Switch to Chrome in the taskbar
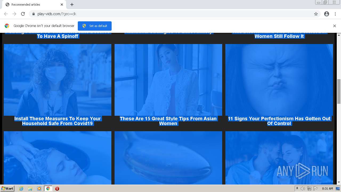This screenshot has width=341, height=192. pos(48,189)
